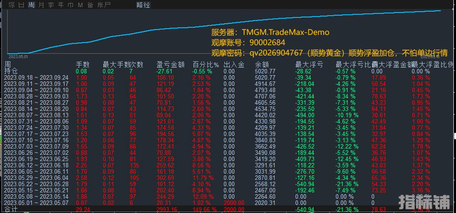Screen dimensions: 456x213
Task: Click profit value 302.69
Action: (x=165, y=178)
